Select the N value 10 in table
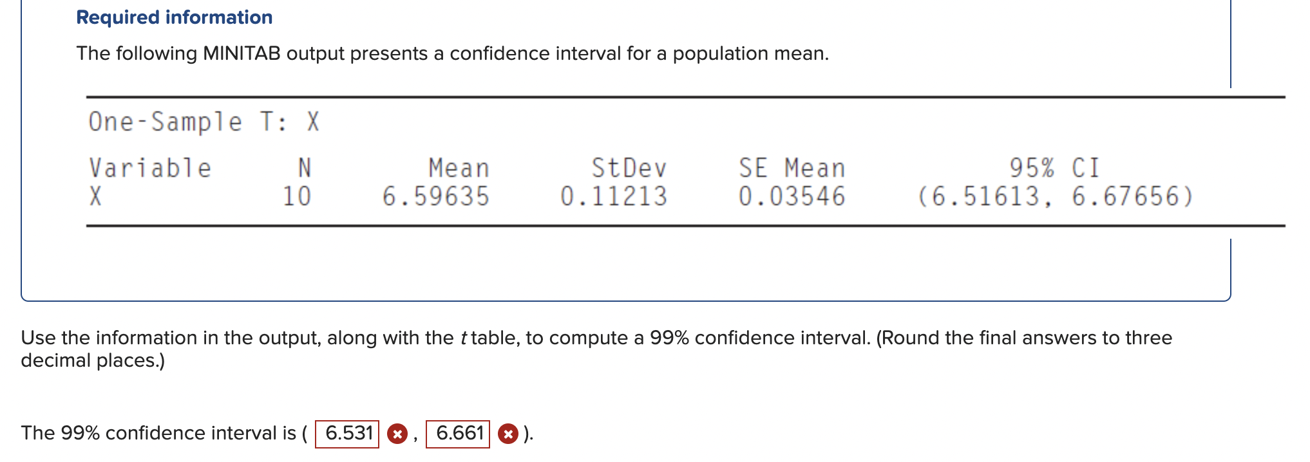This screenshot has height=462, width=1310. pos(296,194)
